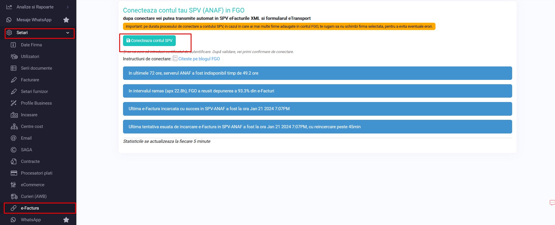Click the Ultima tentativa esuata banner
The image size is (555, 225).
point(317,127)
